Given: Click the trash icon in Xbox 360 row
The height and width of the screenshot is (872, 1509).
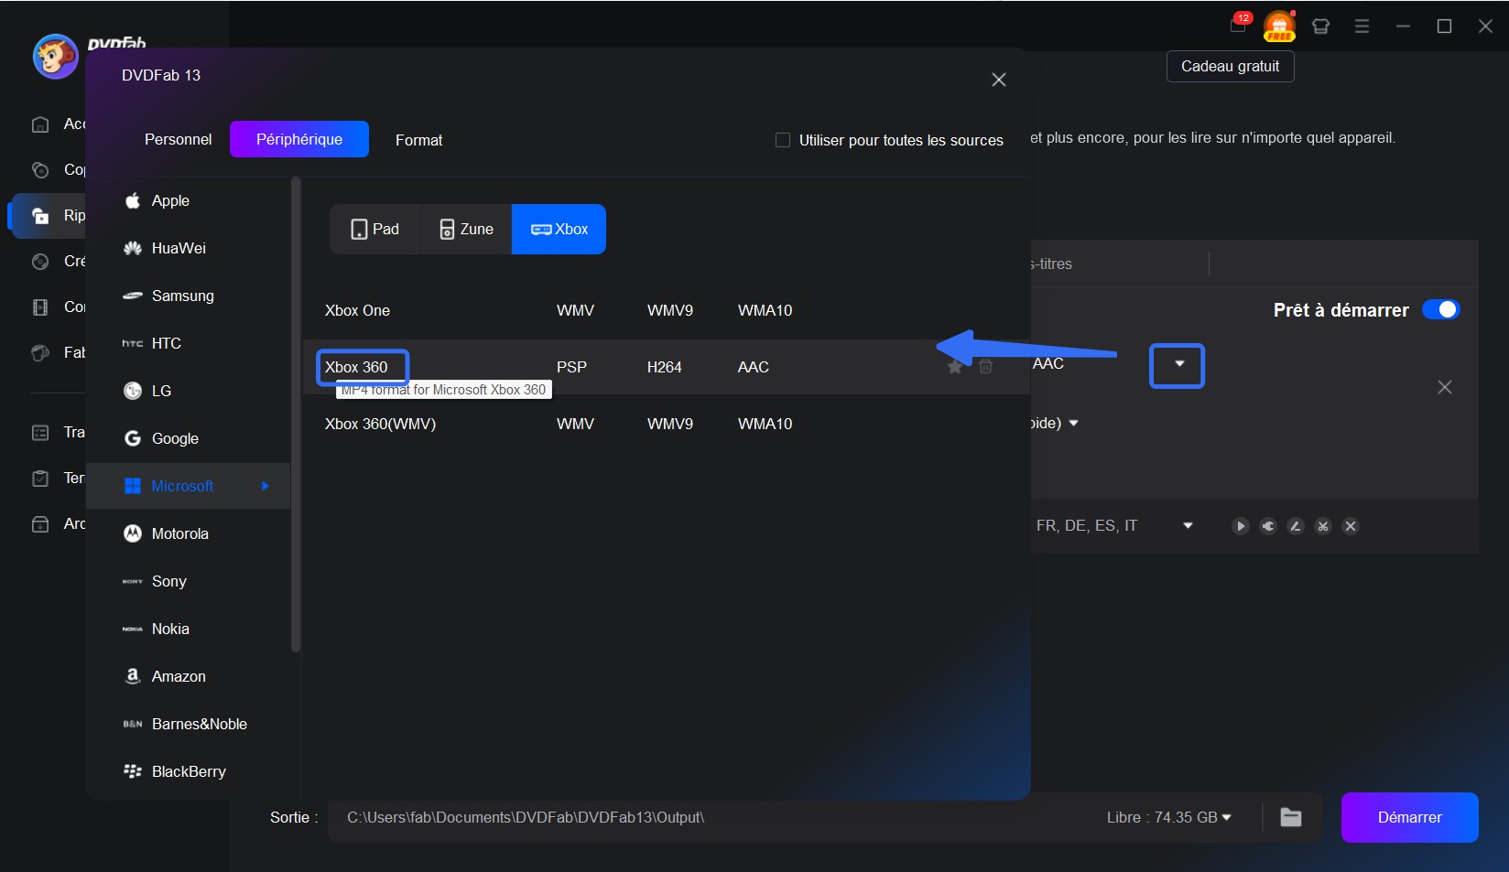Looking at the screenshot, I should [x=985, y=367].
